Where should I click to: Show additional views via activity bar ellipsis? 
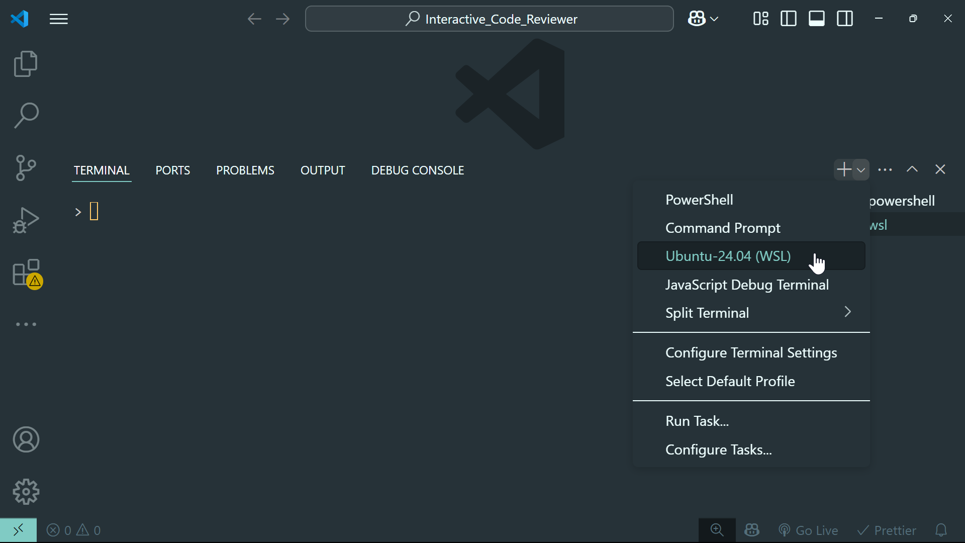26,324
